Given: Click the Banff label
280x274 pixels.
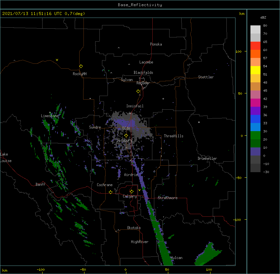Looking at the screenshot, I should click(x=40, y=185).
